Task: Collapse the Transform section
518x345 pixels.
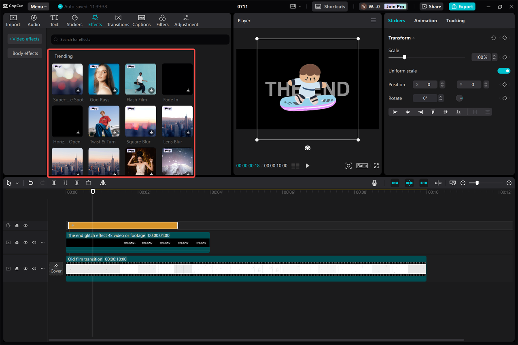Action: 414,38
